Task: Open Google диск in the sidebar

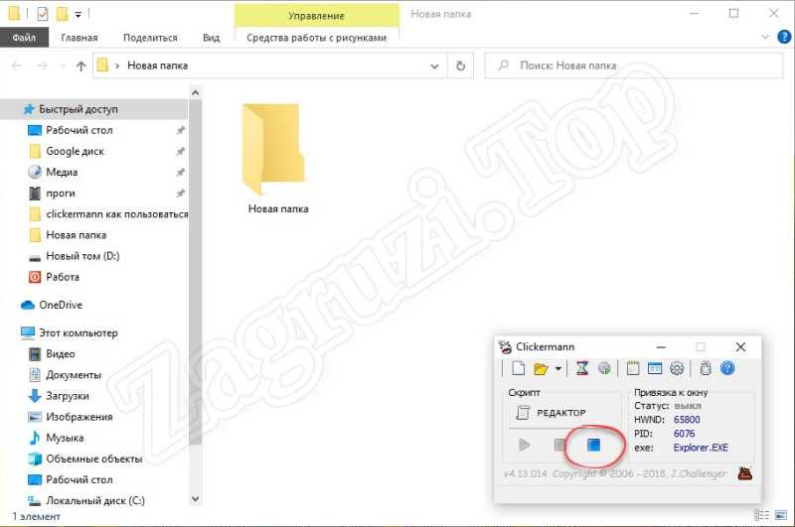Action: (x=76, y=152)
